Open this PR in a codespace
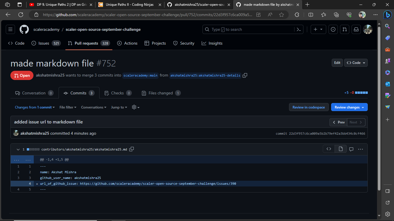Image resolution: width=394 pixels, height=221 pixels. (309, 107)
